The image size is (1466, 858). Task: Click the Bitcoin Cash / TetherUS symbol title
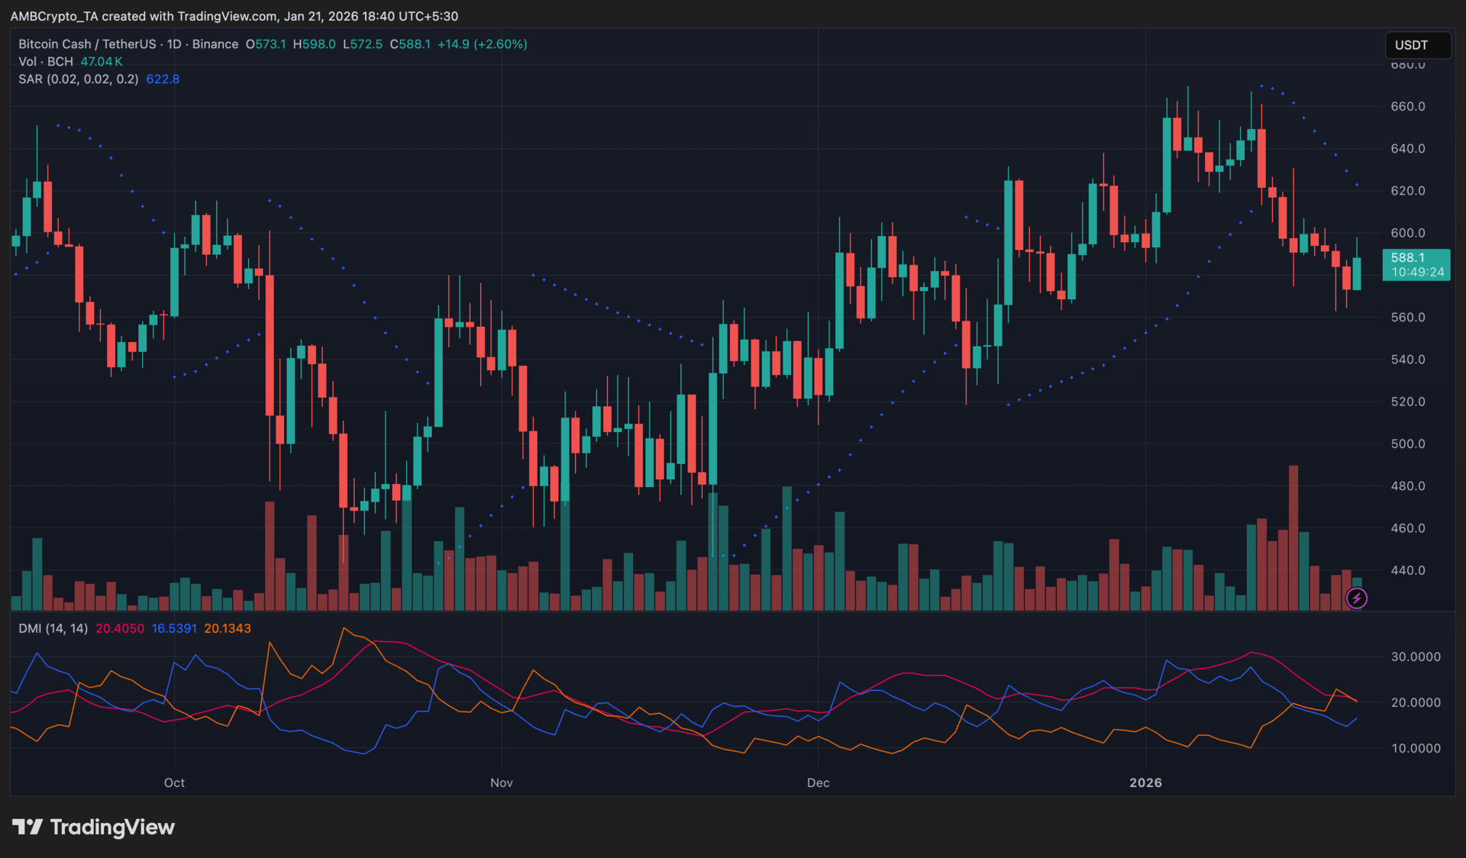pyautogui.click(x=87, y=44)
